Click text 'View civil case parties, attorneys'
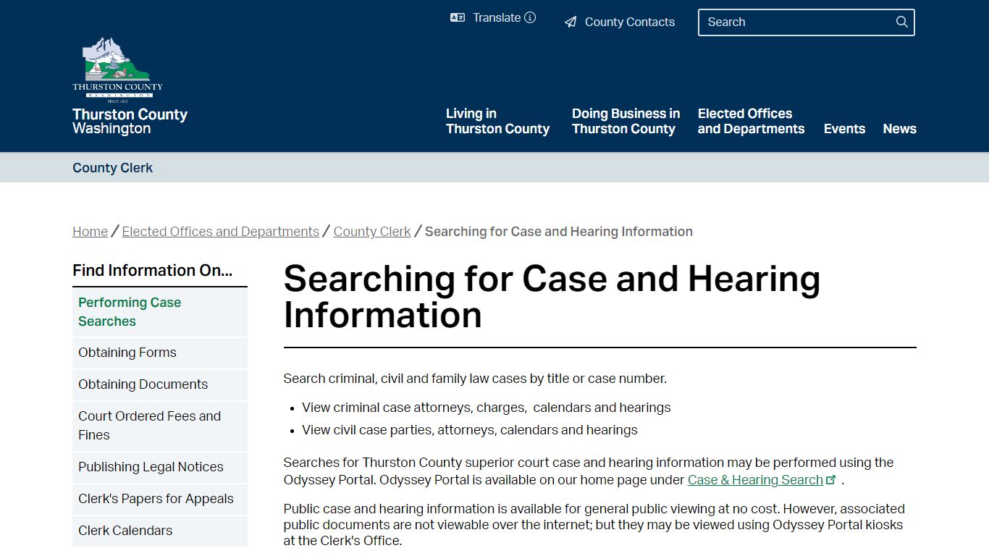Screen dimensions: 989x556 click(x=397, y=430)
